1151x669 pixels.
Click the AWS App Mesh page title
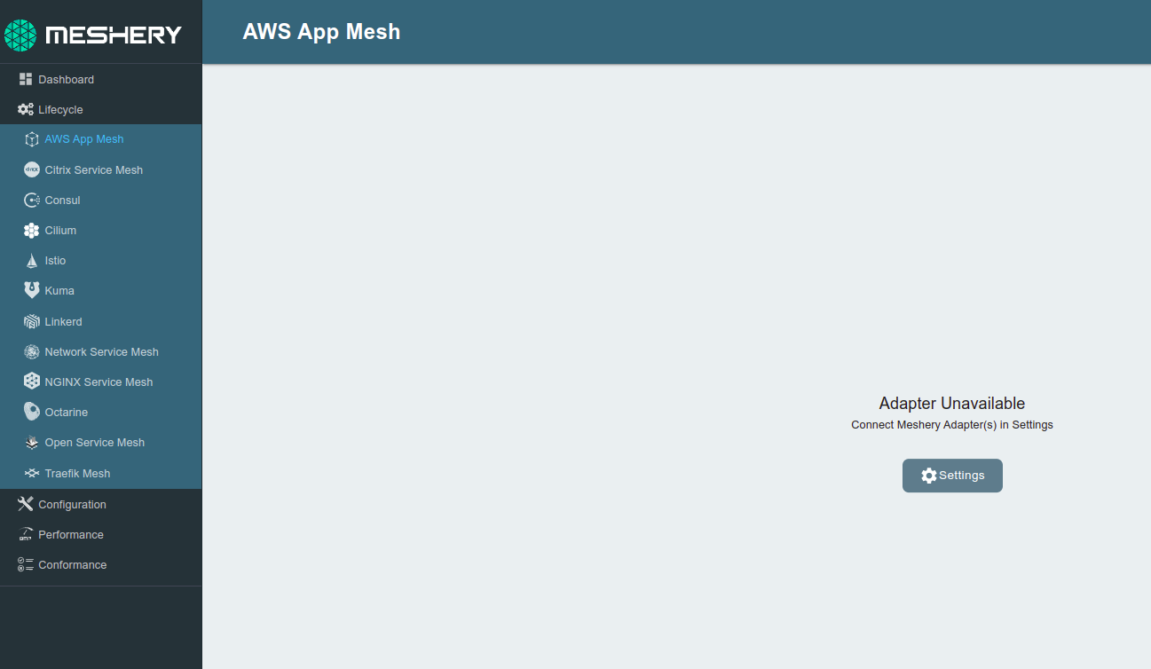point(321,31)
